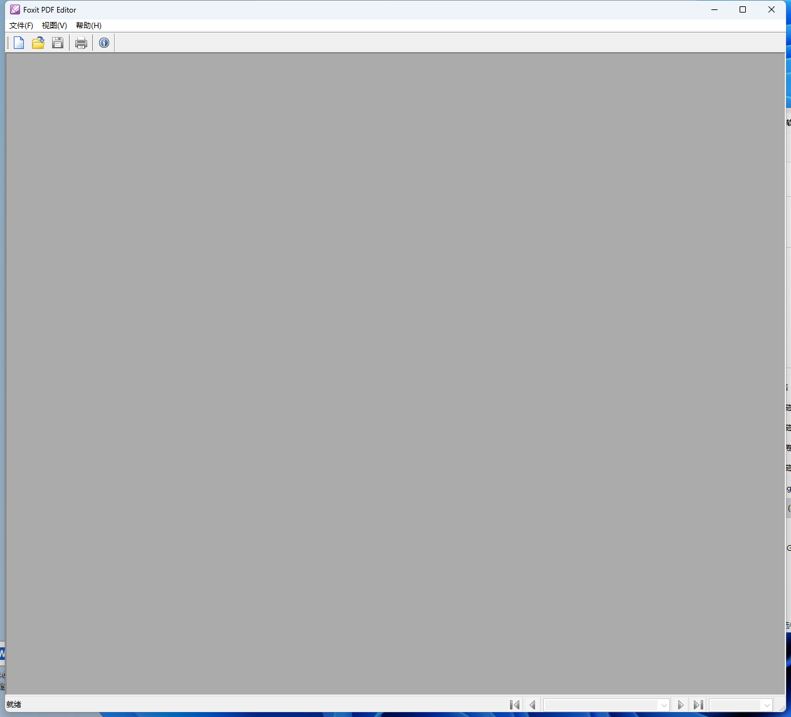The width and height of the screenshot is (791, 717).
Task: Open the 视图(V) menu
Action: point(55,26)
